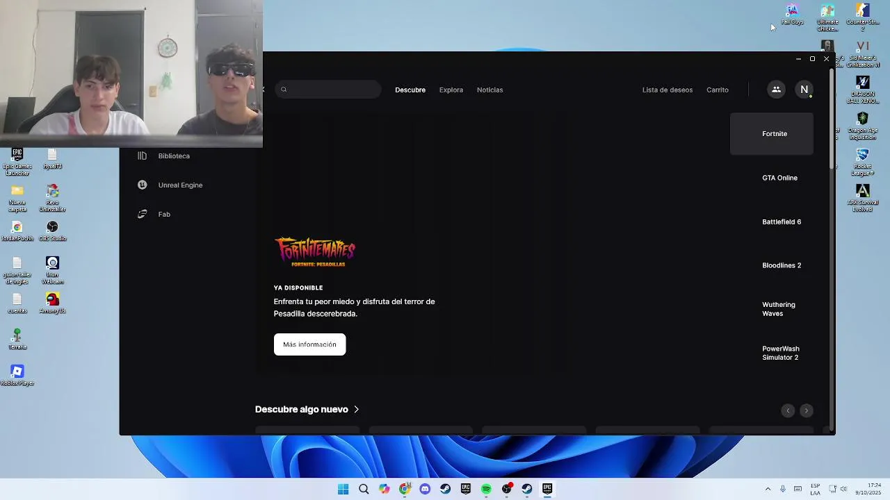Open guion taller de ingles file

tap(17, 271)
